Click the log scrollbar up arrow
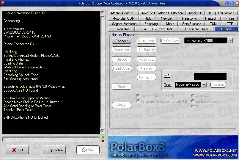 pyautogui.click(x=103, y=13)
